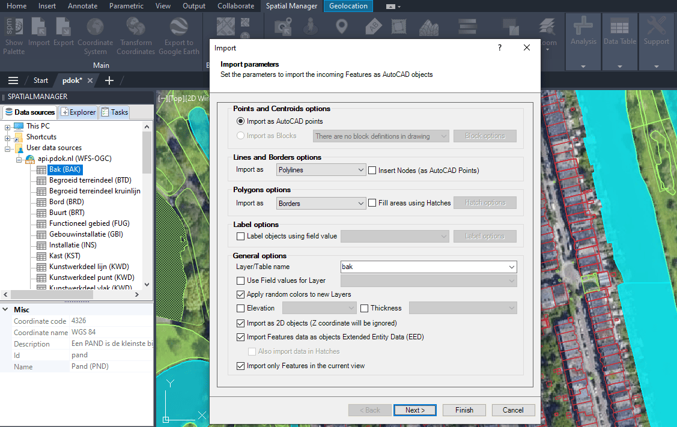
Task: Add a new drawing tab with plus icon
Action: (x=109, y=80)
